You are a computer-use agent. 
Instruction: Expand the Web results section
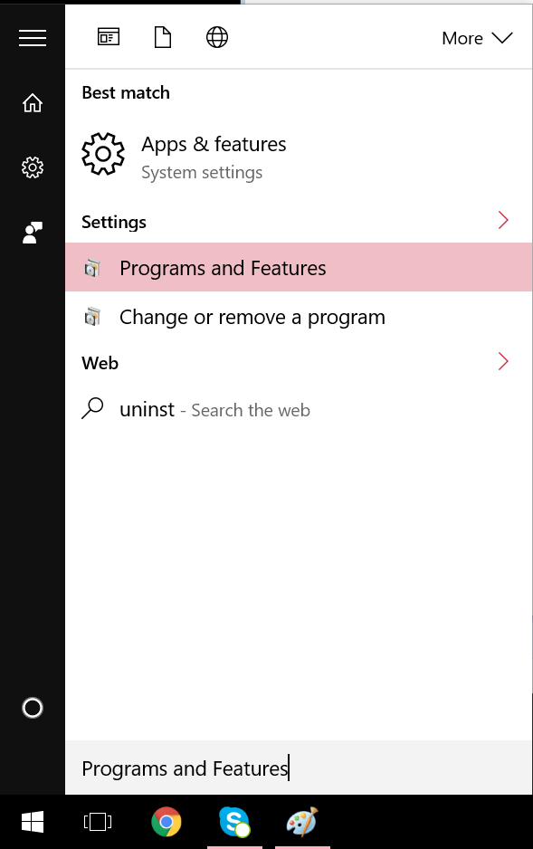503,361
